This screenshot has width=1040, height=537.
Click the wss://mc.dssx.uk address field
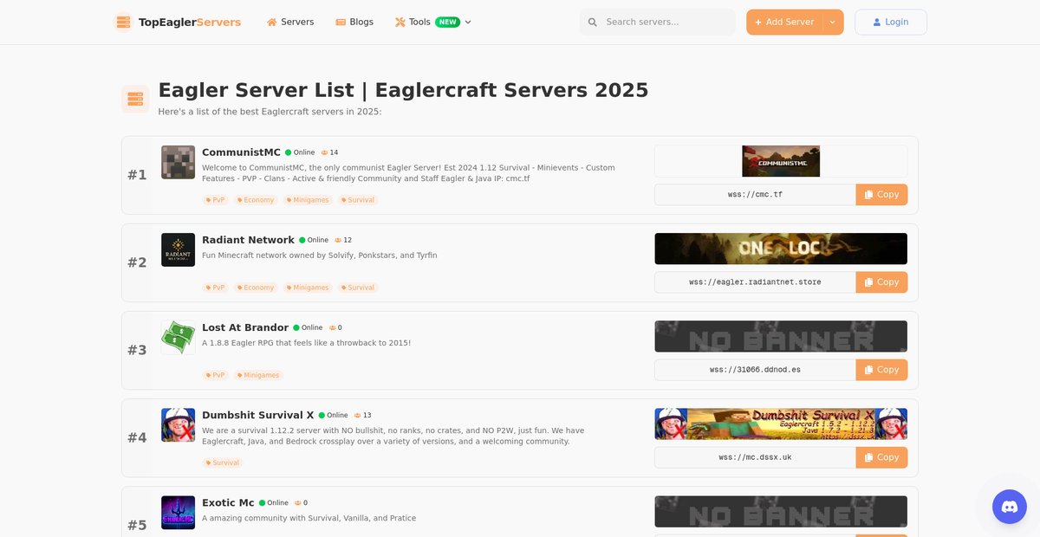[755, 457]
